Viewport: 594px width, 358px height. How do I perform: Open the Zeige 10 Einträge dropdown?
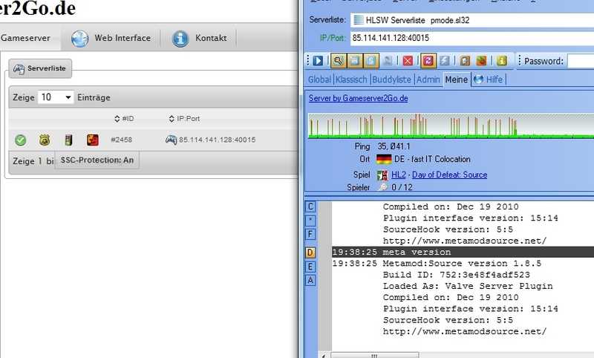tap(56, 97)
